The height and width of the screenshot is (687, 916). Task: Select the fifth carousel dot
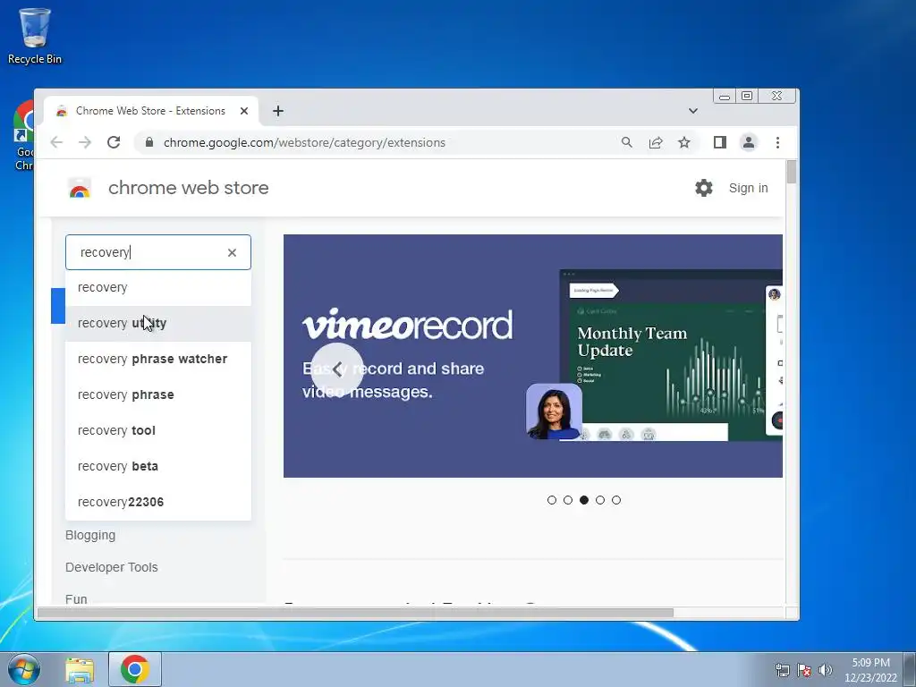point(616,500)
